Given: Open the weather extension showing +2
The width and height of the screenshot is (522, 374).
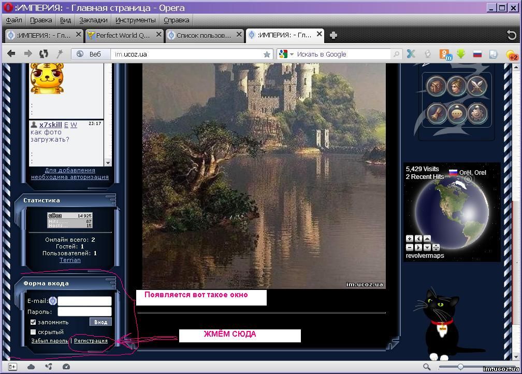Looking at the screenshot, I should click(x=512, y=55).
